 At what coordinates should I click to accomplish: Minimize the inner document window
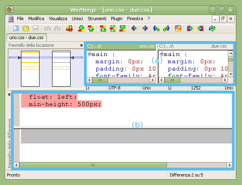click(215, 19)
